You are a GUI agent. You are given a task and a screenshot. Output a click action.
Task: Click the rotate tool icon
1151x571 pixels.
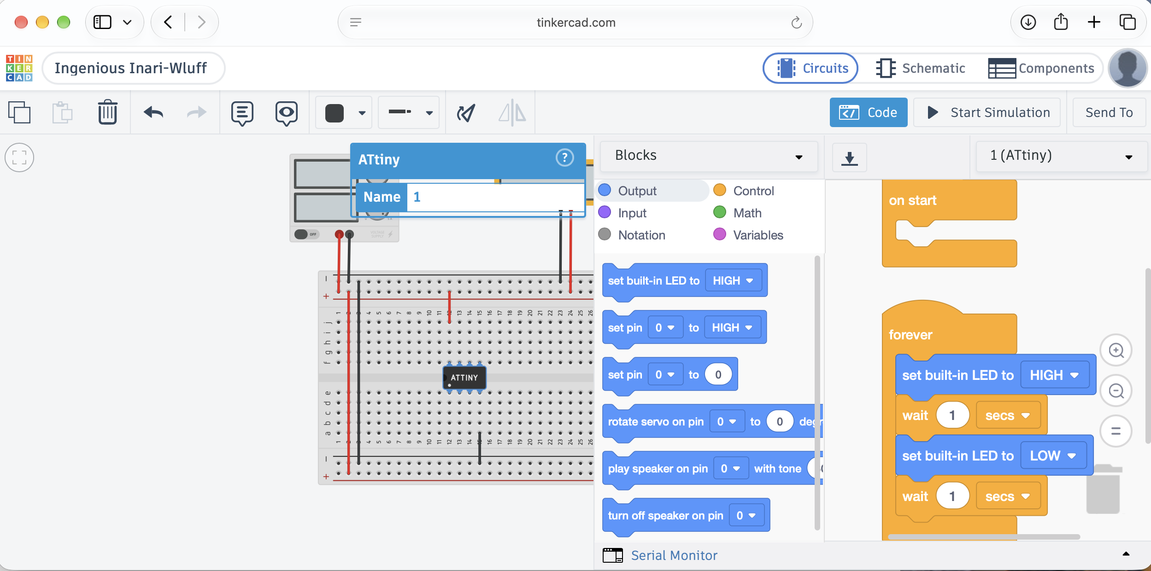[x=466, y=113]
